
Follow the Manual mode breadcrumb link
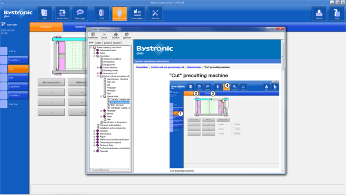[194, 67]
